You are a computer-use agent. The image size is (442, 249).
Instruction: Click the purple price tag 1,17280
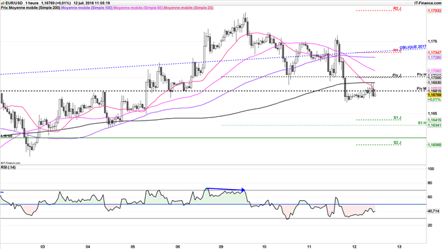(x=434, y=57)
